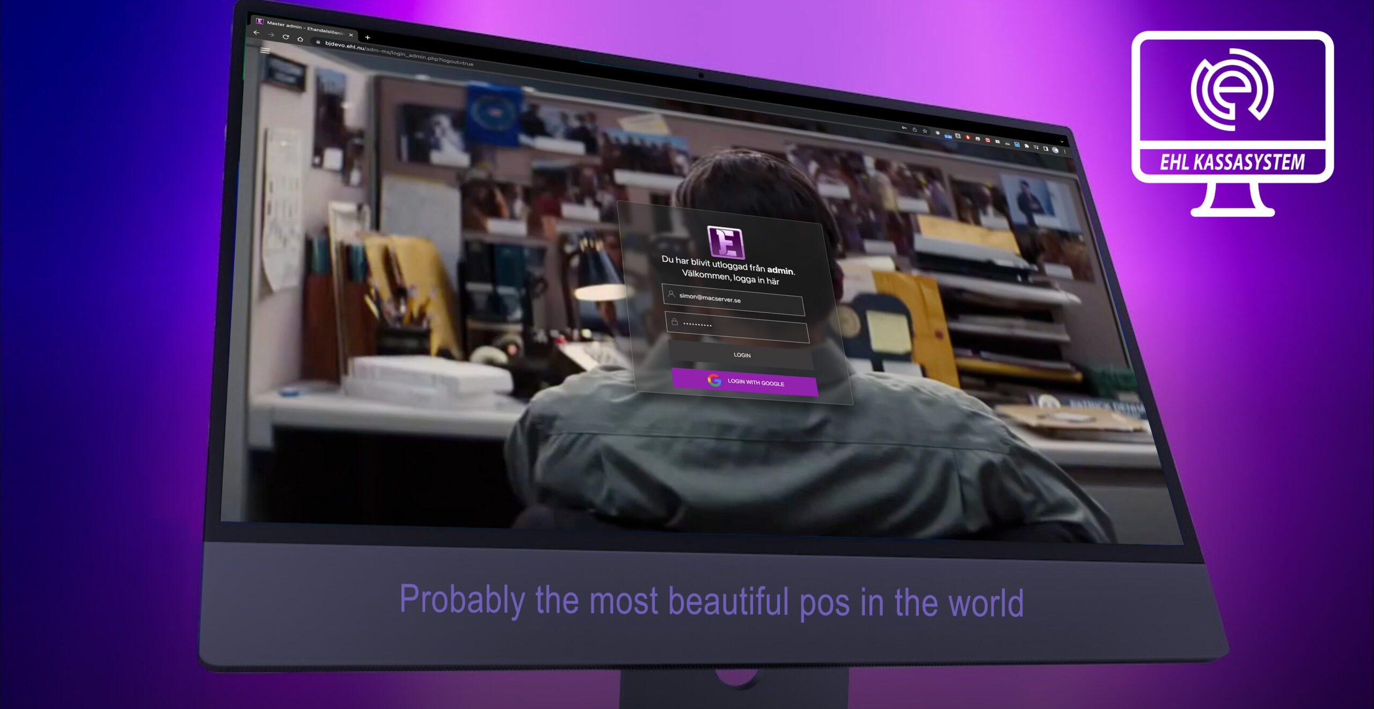Click the browser back arrow
Image resolution: width=1374 pixels, height=709 pixels.
257,33
